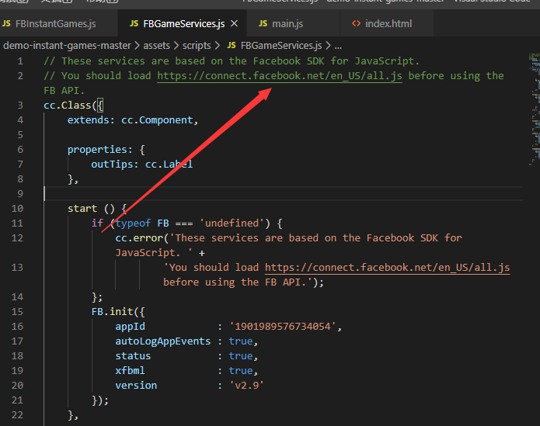Click line number 22 in the gutter
The width and height of the screenshot is (540, 426).
coord(17,414)
